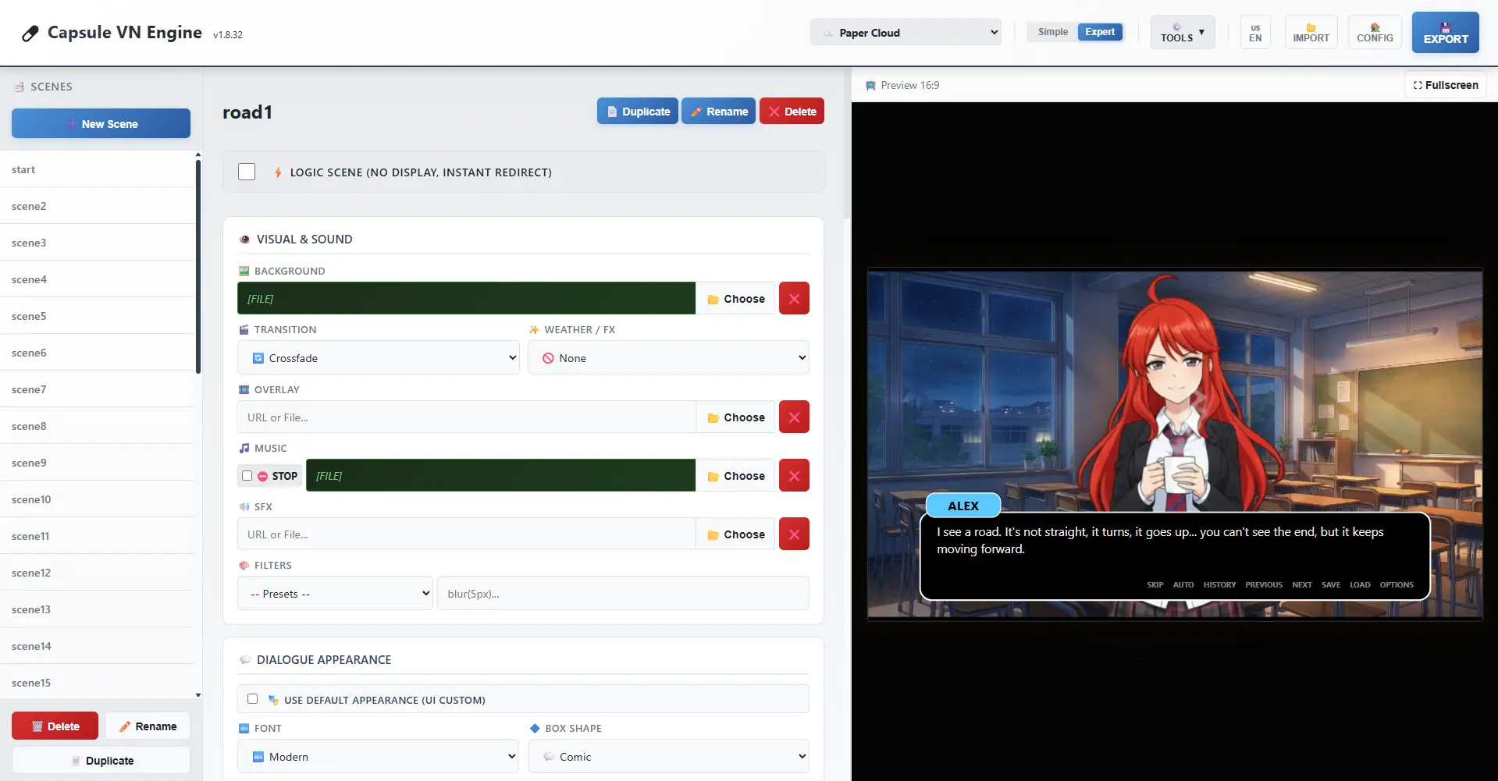
Task: Open the Import icon button
Action: 1311,33
